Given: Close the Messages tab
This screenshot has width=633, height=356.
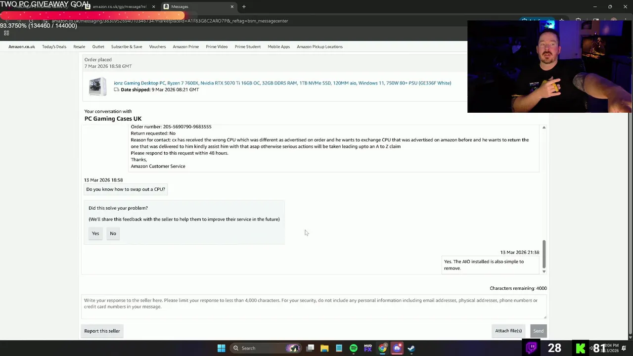Looking at the screenshot, I should pyautogui.click(x=232, y=6).
